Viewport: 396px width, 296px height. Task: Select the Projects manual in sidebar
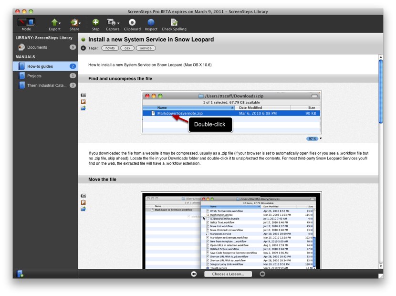34,76
